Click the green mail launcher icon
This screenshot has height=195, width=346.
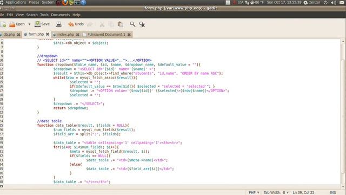click(x=71, y=3)
